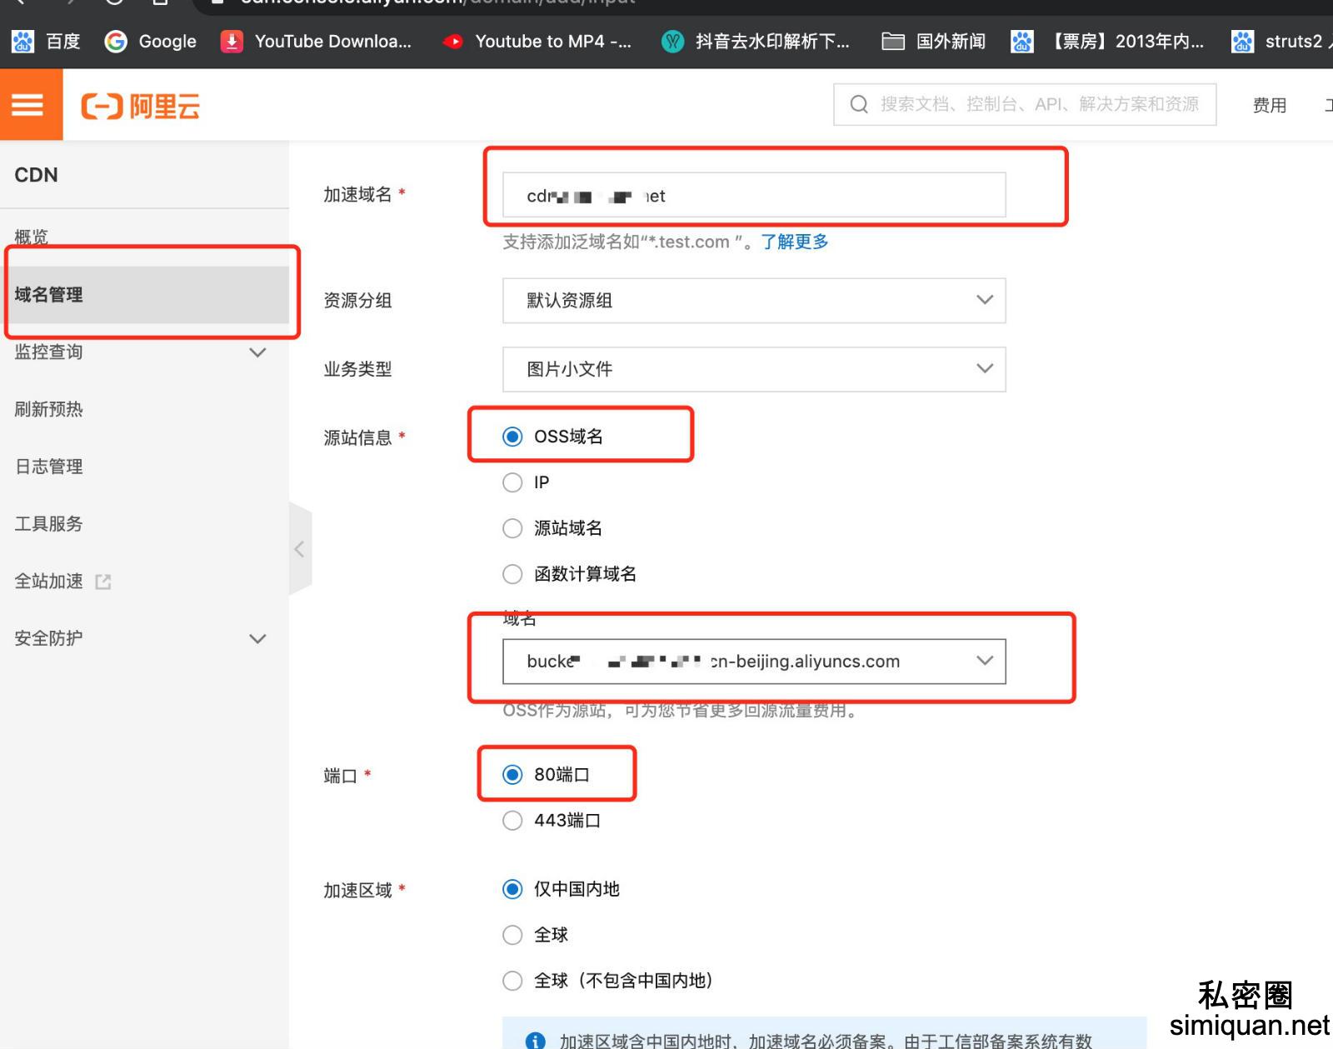Screen dimensions: 1333x1049
Task: Open the 国外新闻 bookmarks folder
Action: [x=932, y=41]
